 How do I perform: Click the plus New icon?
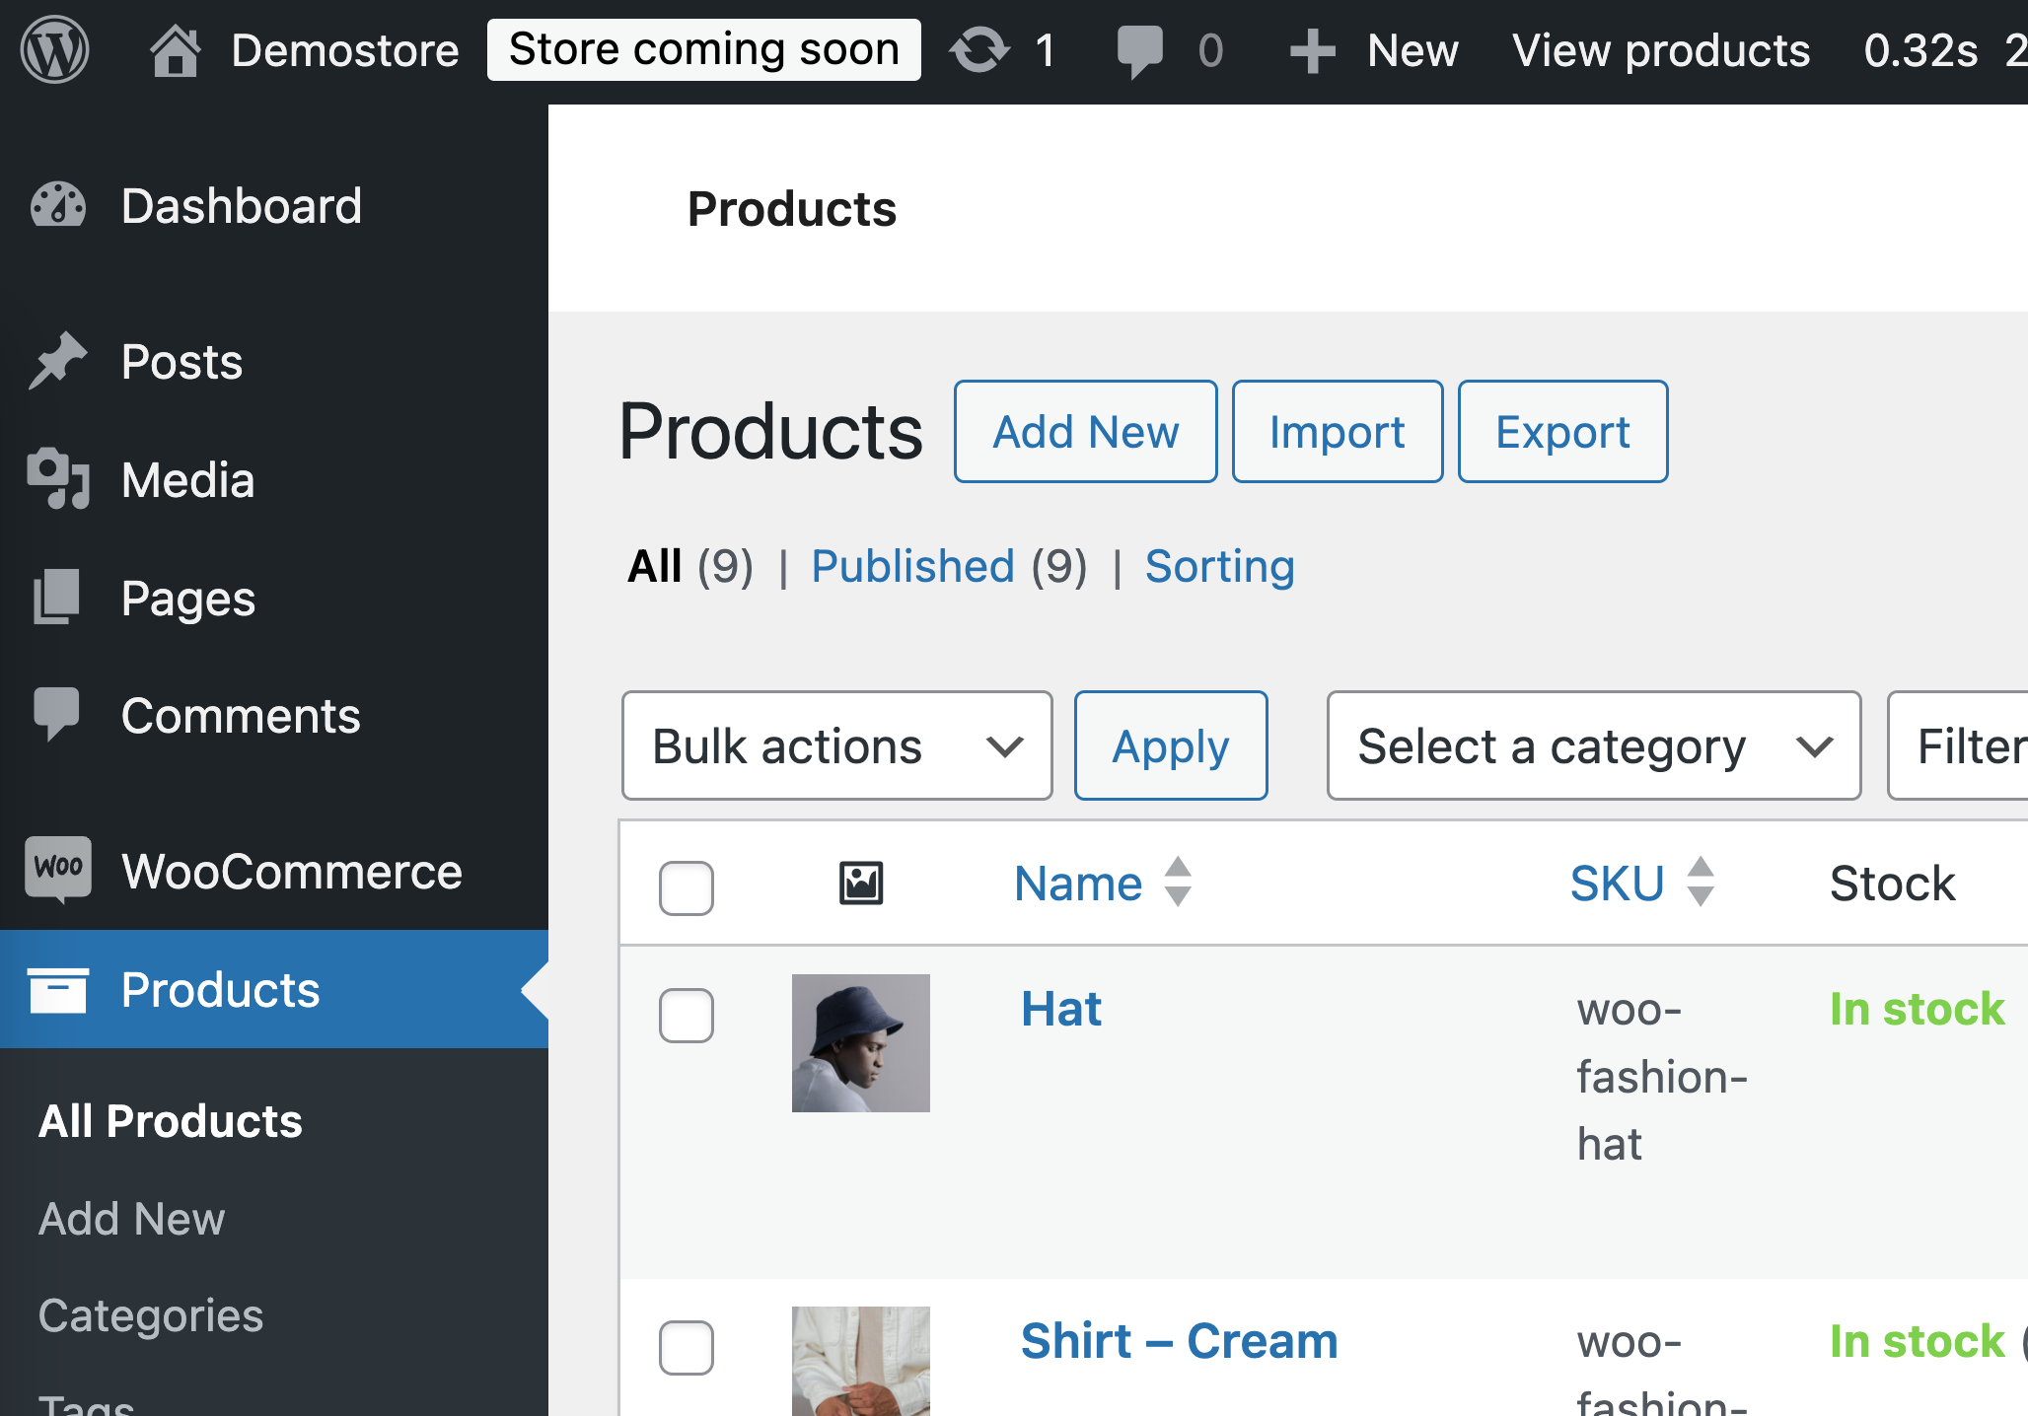click(x=1312, y=50)
